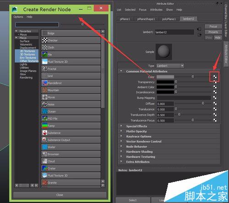Create a Movie texture node
Image resolution: width=229 pixels, height=203 pixels.
71,97
